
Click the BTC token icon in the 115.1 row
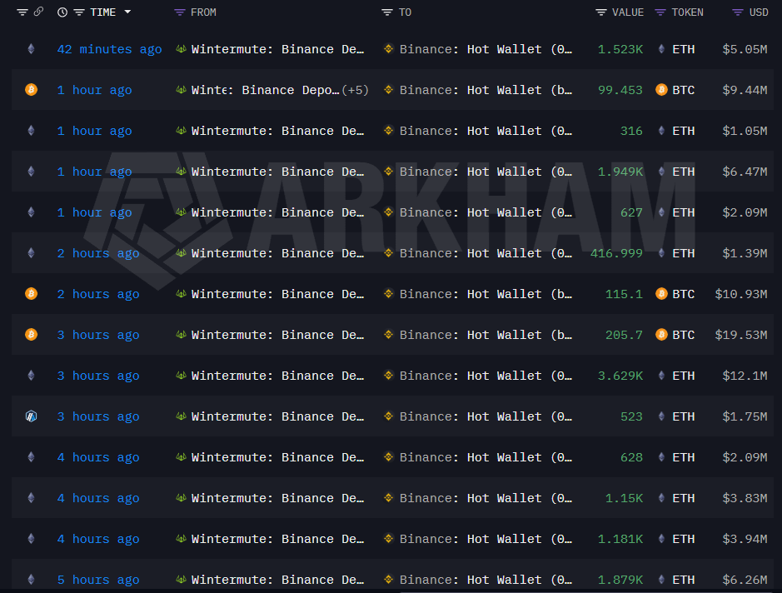tap(661, 294)
